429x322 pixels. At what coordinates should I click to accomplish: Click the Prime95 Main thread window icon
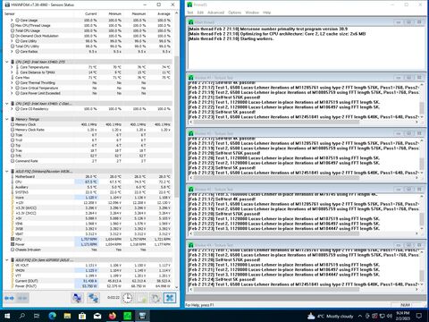pyautogui.click(x=191, y=22)
